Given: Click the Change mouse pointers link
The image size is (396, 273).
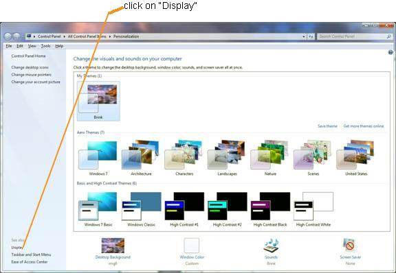Looking at the screenshot, I should pos(32,75).
